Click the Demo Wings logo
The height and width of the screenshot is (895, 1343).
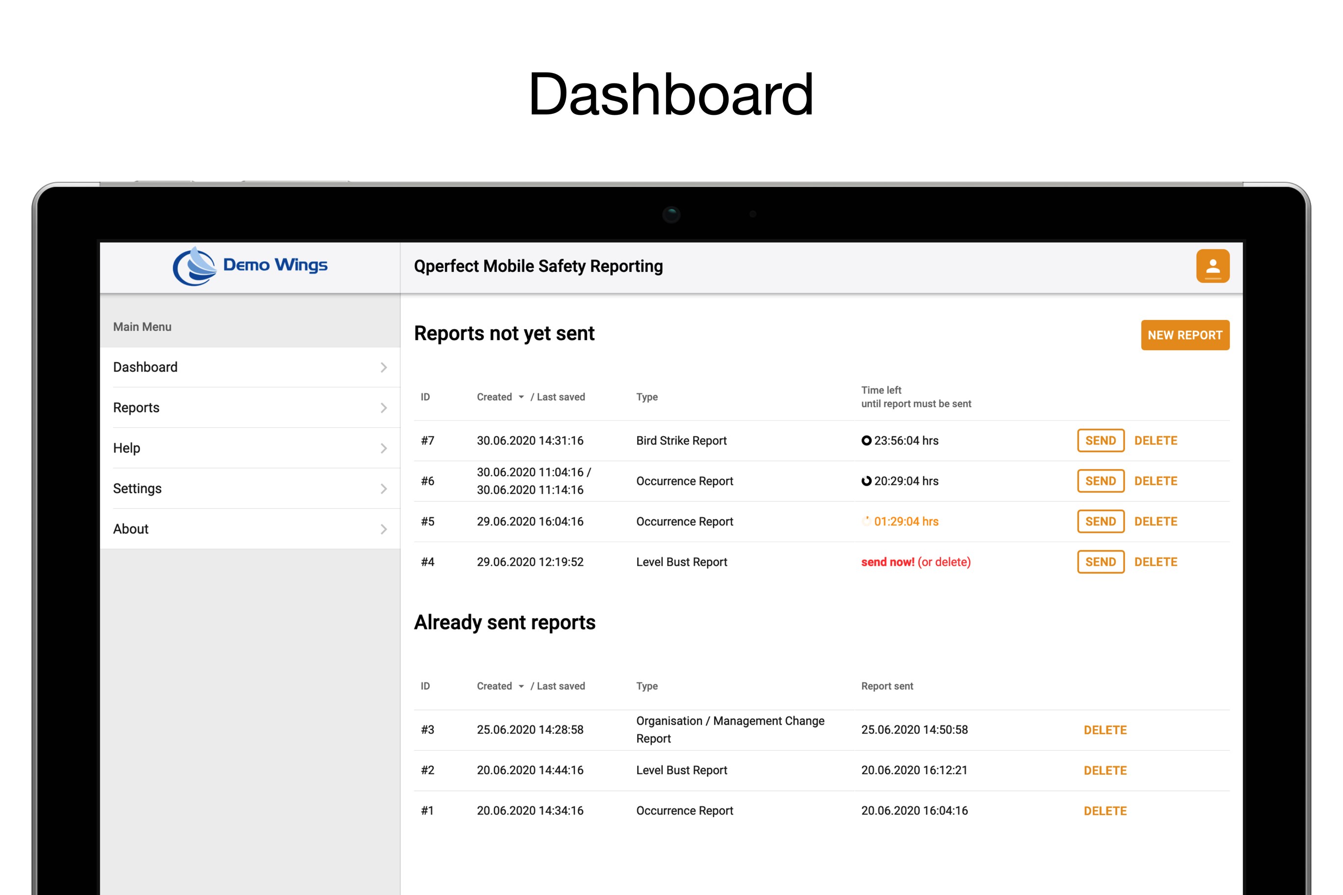pos(250,266)
